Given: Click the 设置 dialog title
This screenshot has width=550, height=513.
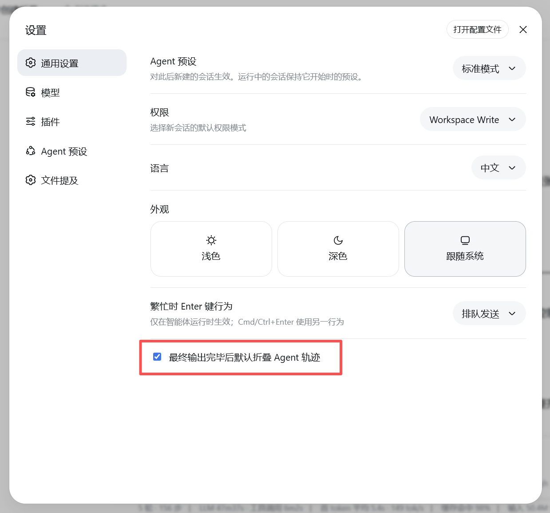Looking at the screenshot, I should 36,30.
